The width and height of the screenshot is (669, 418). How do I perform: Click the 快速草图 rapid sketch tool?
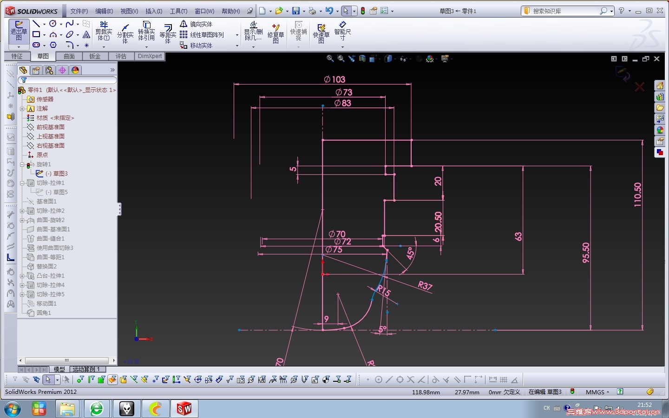[x=321, y=33]
